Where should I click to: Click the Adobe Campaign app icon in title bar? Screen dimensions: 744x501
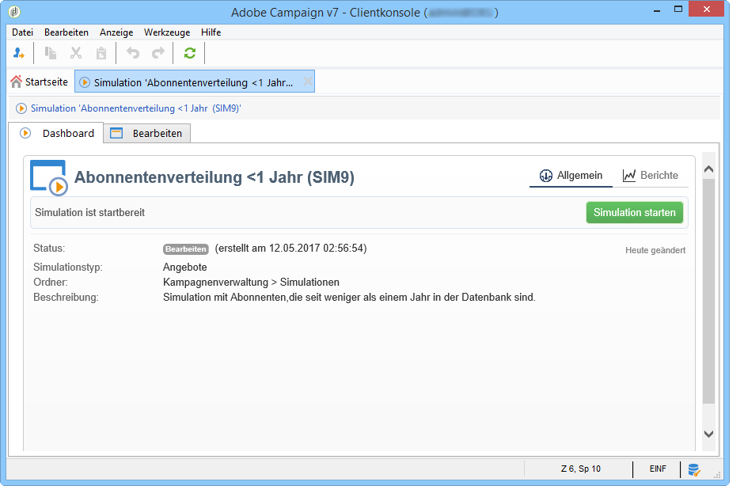[15, 11]
